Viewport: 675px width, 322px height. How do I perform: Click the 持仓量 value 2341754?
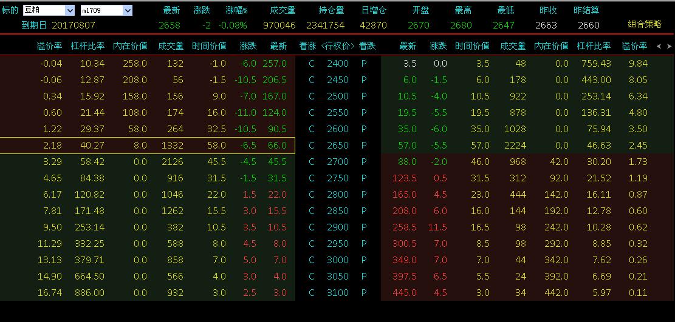point(326,25)
